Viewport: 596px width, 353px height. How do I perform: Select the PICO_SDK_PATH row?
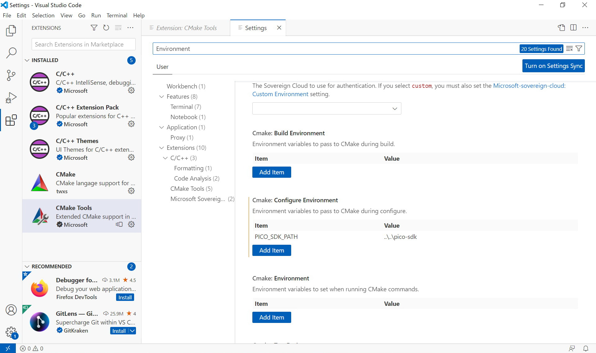415,237
